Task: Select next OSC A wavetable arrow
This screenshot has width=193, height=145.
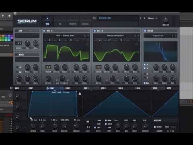Action: (x=88, y=36)
